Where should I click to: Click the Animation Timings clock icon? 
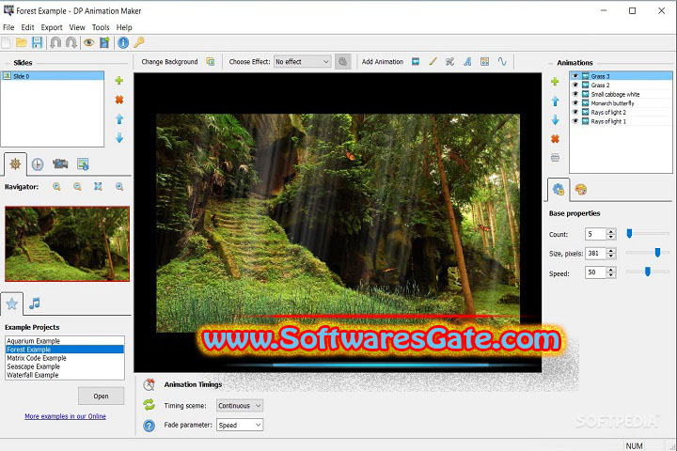point(149,384)
